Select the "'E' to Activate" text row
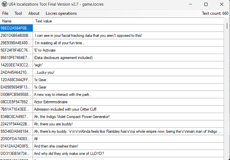The width and height of the screenshot is (230, 160). [45, 50]
